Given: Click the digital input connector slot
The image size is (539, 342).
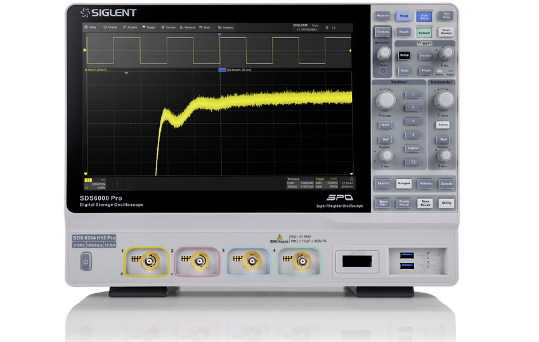Looking at the screenshot, I should [x=357, y=262].
